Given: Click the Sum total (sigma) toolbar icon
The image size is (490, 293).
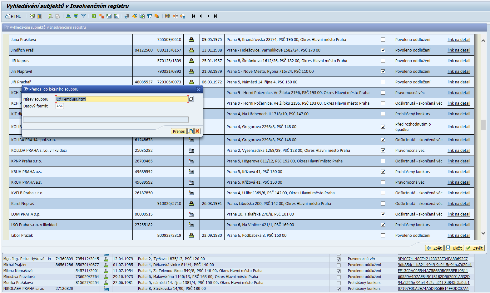Looking at the screenshot, I should [94, 16].
